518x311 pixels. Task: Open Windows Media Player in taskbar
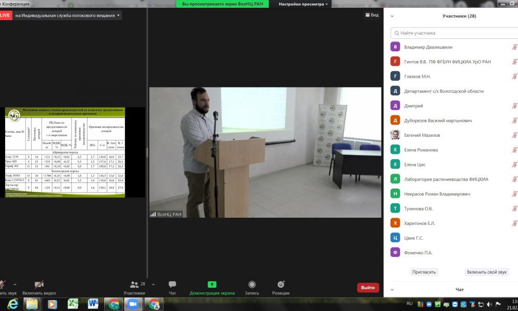tap(52, 304)
